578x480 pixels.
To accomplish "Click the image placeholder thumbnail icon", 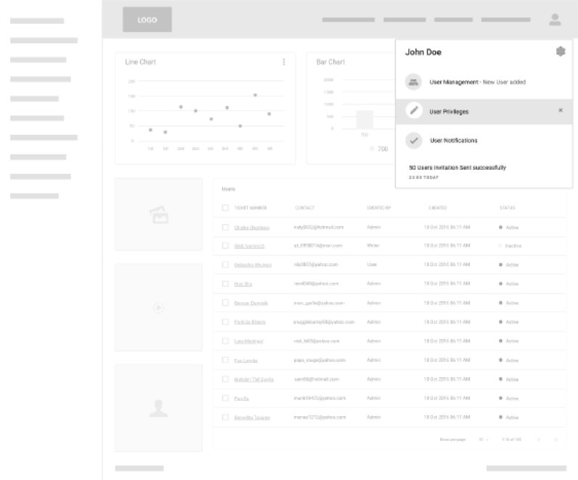I will click(158, 213).
